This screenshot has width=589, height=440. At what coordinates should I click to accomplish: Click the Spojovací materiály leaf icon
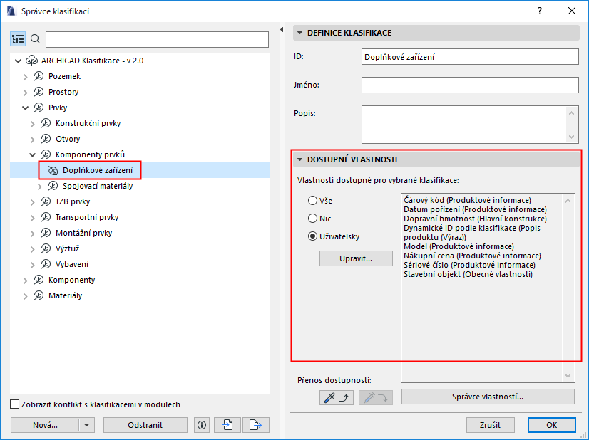[53, 186]
